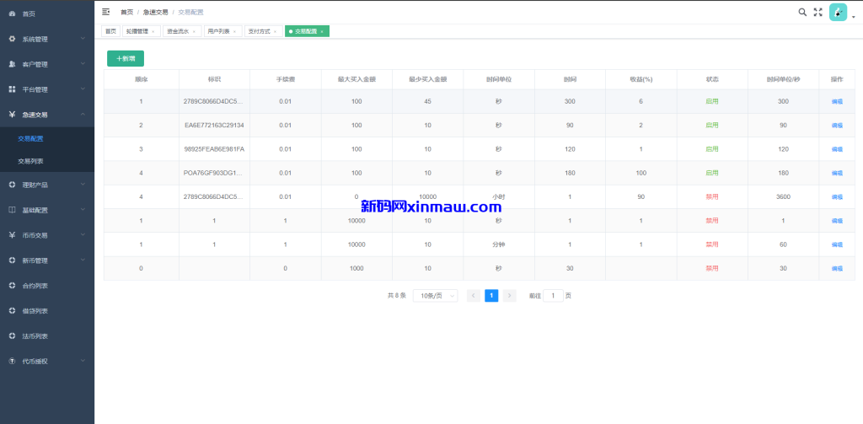This screenshot has height=424, width=863.
Task: Click the sidebar collapse hamburger icon
Action: (105, 13)
